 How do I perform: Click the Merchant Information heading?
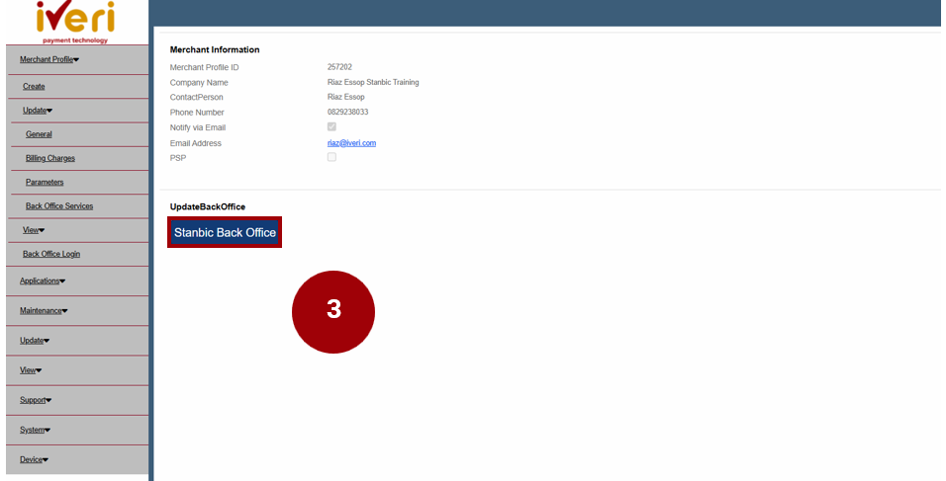[215, 49]
